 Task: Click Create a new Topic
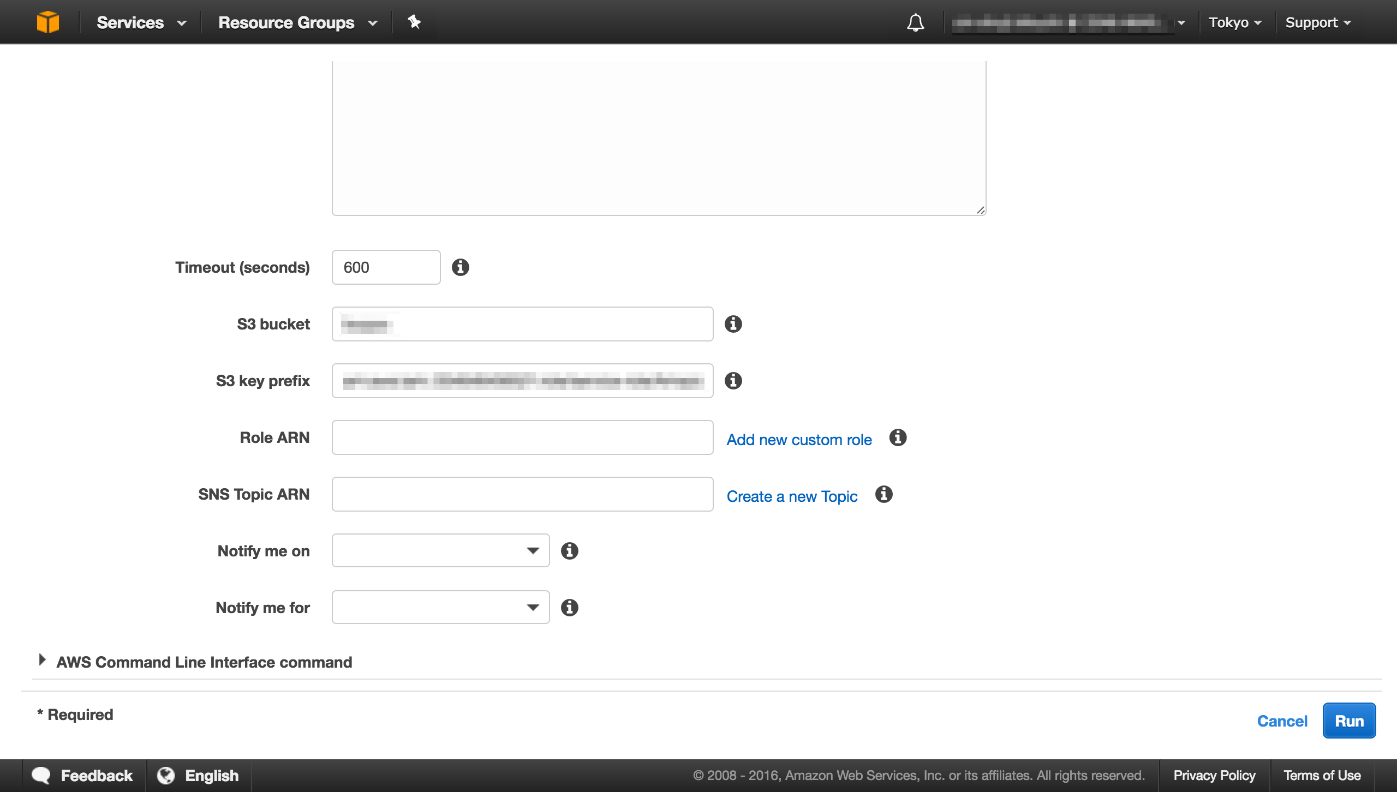pos(792,496)
